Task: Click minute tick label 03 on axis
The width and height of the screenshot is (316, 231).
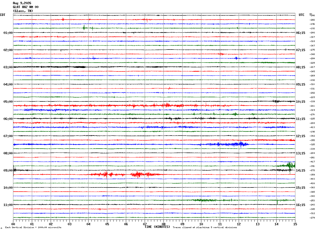Action: (69, 224)
